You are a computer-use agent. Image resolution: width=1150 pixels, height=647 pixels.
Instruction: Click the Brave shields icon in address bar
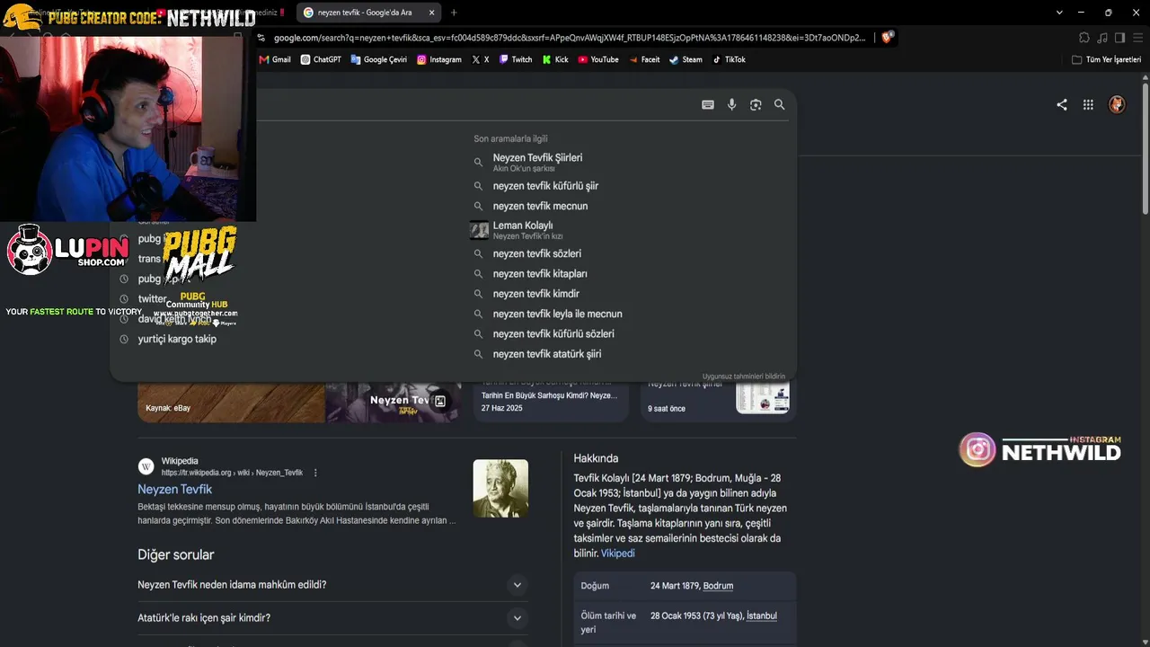[887, 38]
